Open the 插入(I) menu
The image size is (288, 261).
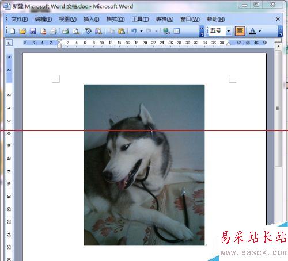pos(92,20)
